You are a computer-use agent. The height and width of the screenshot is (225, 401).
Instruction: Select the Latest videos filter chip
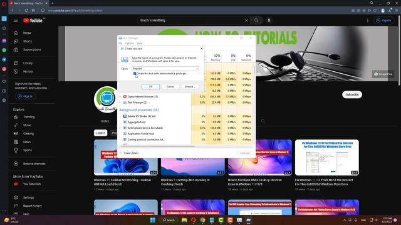[100, 133]
